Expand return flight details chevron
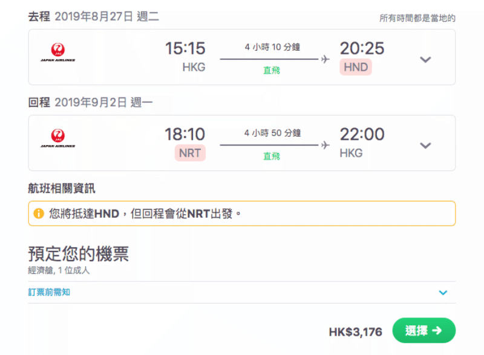 coord(425,145)
